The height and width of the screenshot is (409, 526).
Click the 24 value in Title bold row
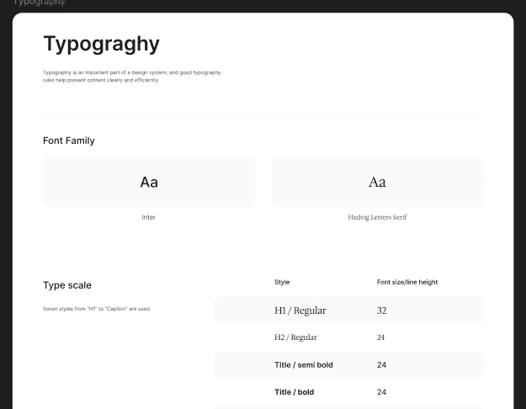[381, 392]
